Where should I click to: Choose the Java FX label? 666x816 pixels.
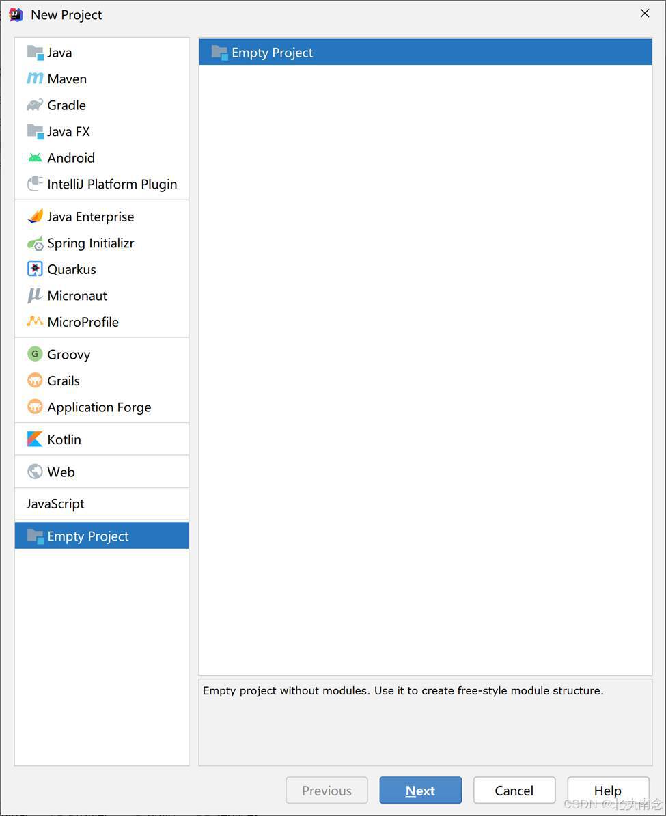[69, 132]
